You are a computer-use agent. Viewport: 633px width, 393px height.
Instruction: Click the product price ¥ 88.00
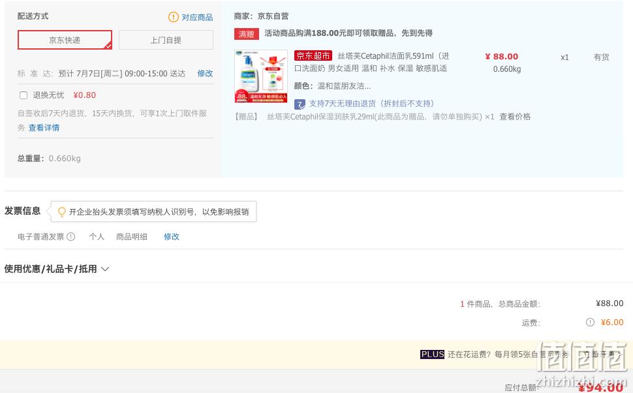[x=501, y=57]
